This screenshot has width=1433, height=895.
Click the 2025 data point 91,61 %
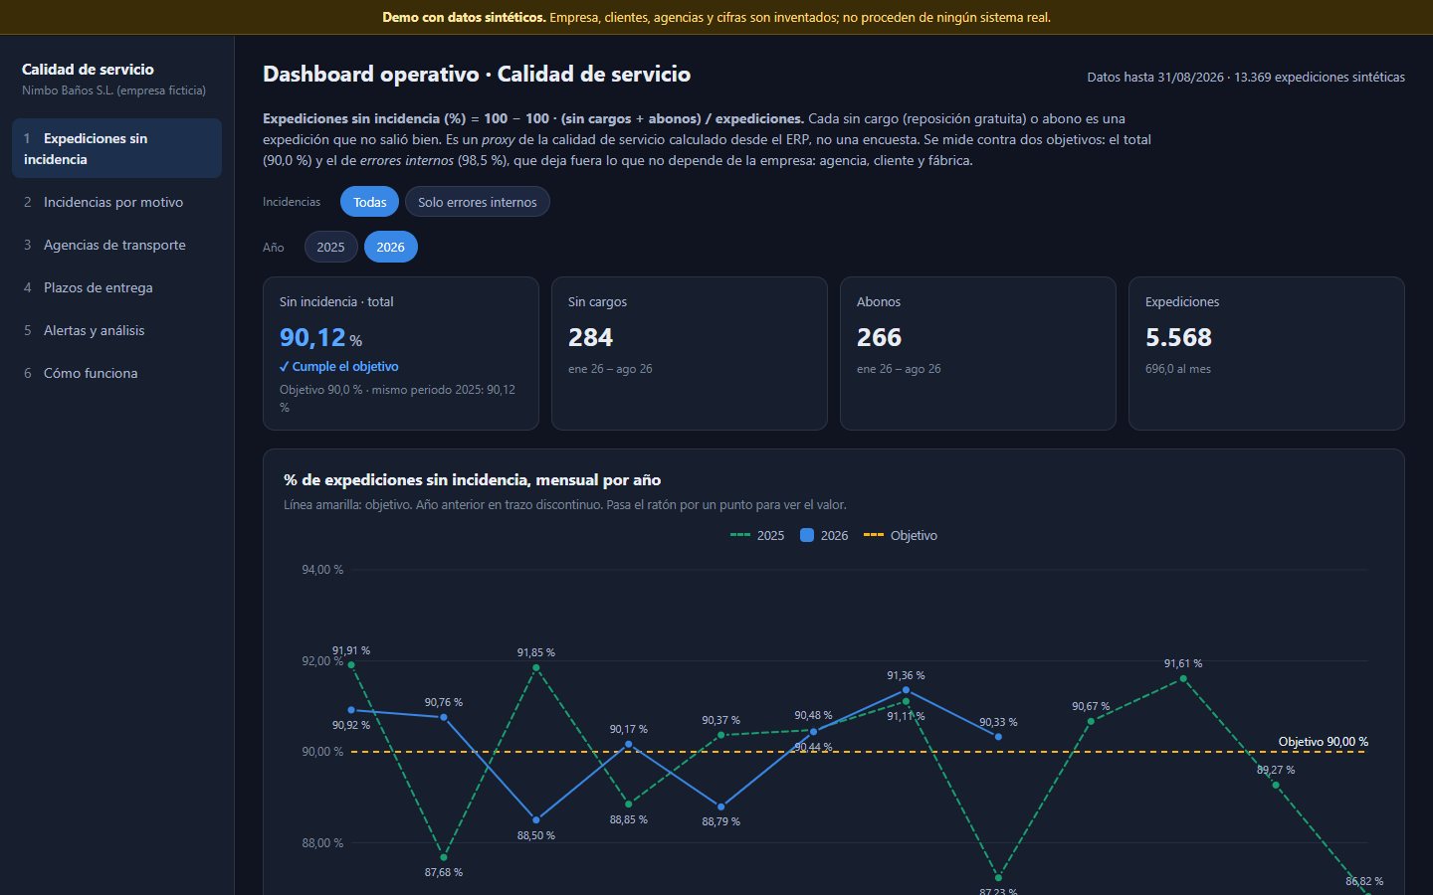coord(1183,678)
